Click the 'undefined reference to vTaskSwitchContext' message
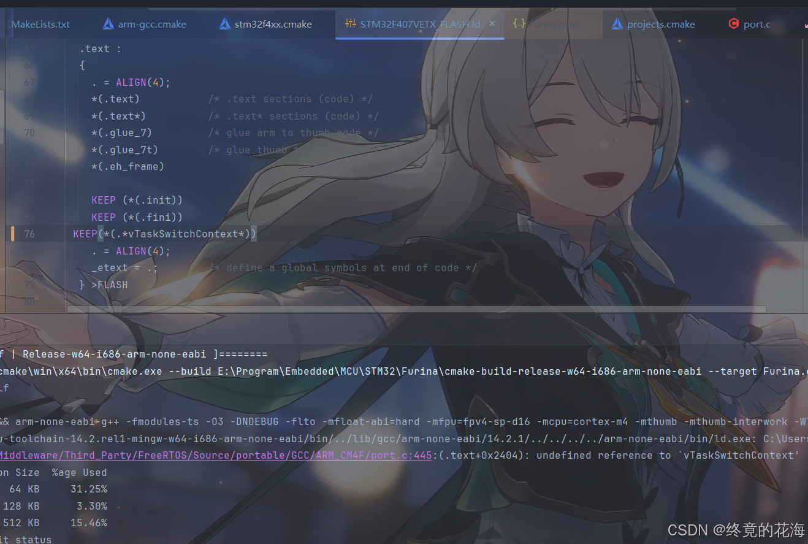The width and height of the screenshot is (808, 544). point(668,455)
